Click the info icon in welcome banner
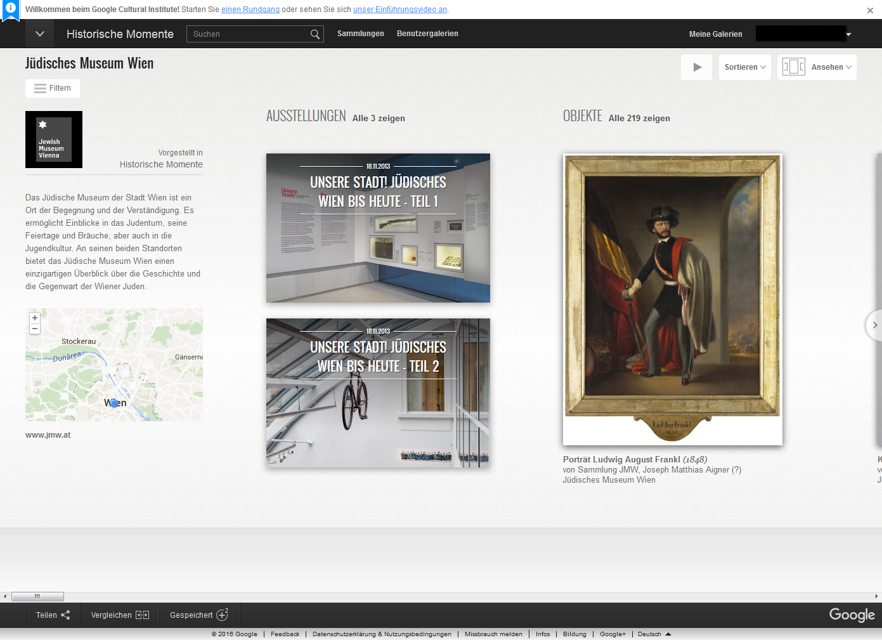This screenshot has height=640, width=882. 11,8
